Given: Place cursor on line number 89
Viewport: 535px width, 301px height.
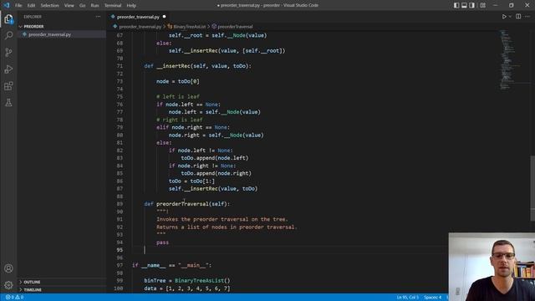Looking at the screenshot, I should [x=120, y=204].
